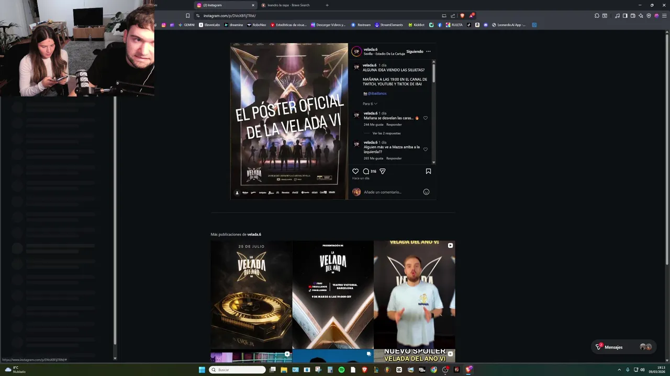Open the emoji picker in the comment box
The image size is (670, 376).
pyautogui.click(x=426, y=192)
